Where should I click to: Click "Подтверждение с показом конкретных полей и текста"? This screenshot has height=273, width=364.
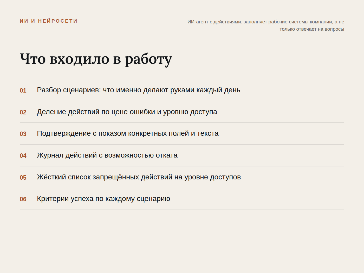(x=128, y=133)
